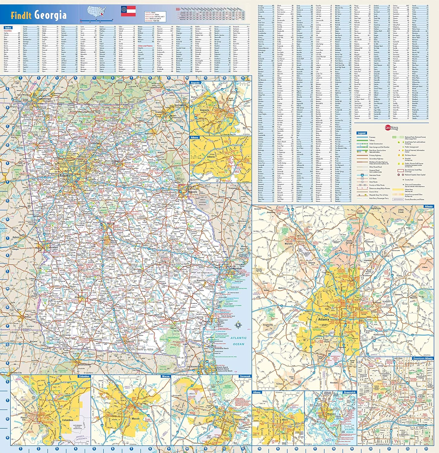Click the Cities and Towns index heading
439x453 pixels.
pos(145,46)
